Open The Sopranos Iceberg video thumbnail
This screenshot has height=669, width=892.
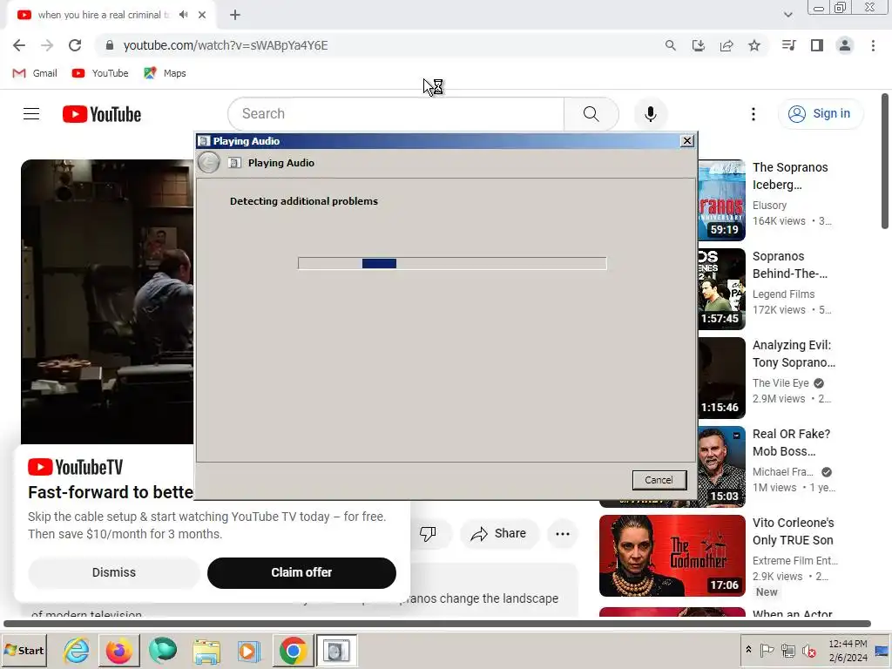coord(721,200)
